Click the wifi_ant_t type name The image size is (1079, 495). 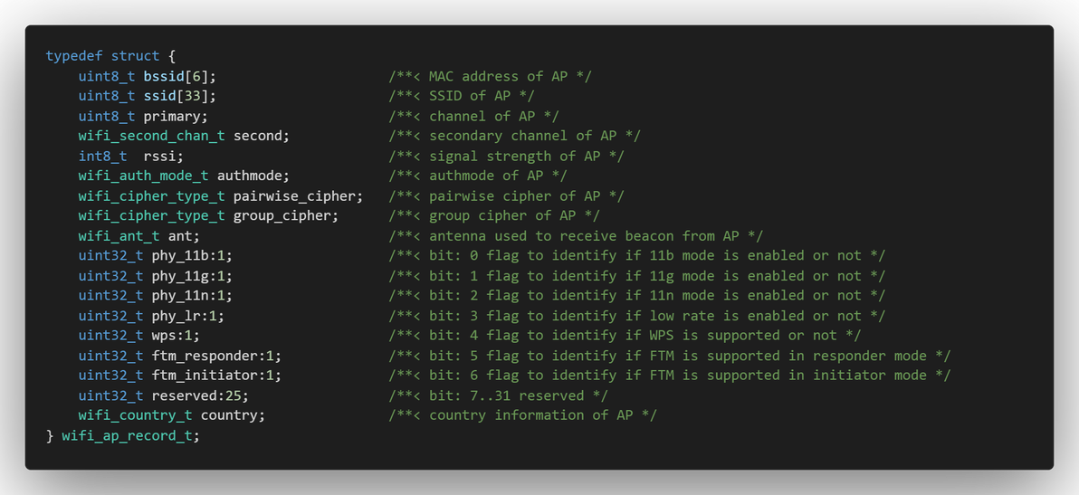point(119,236)
